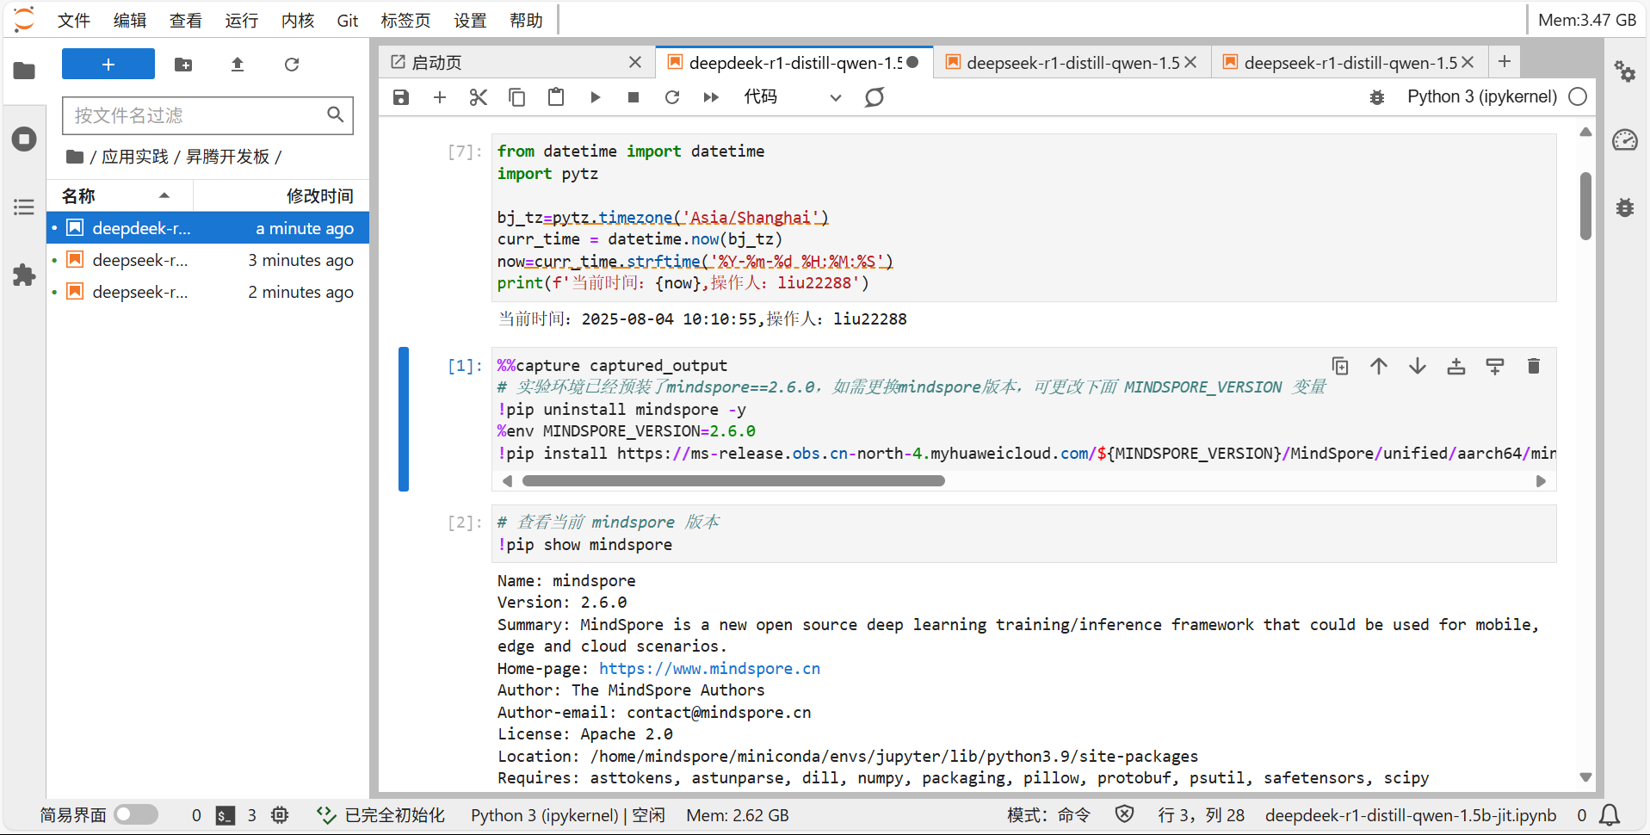The image size is (1650, 835).
Task: Switch to the 启动页 tab
Action: pos(436,63)
